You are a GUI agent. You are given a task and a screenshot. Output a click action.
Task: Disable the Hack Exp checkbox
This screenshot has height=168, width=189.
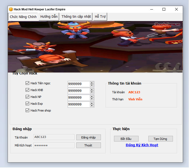point(27,104)
